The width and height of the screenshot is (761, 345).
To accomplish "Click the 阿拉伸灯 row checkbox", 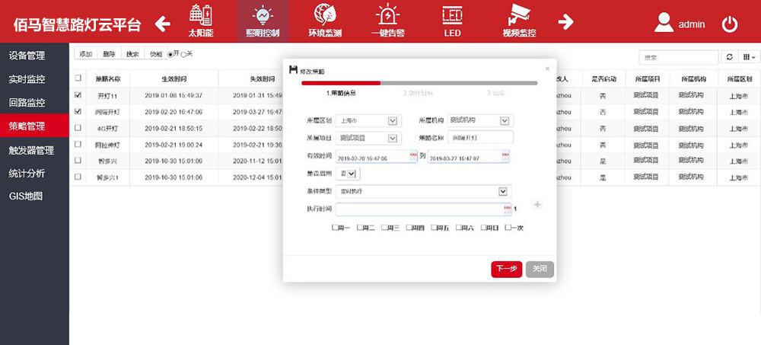I will (x=78, y=144).
